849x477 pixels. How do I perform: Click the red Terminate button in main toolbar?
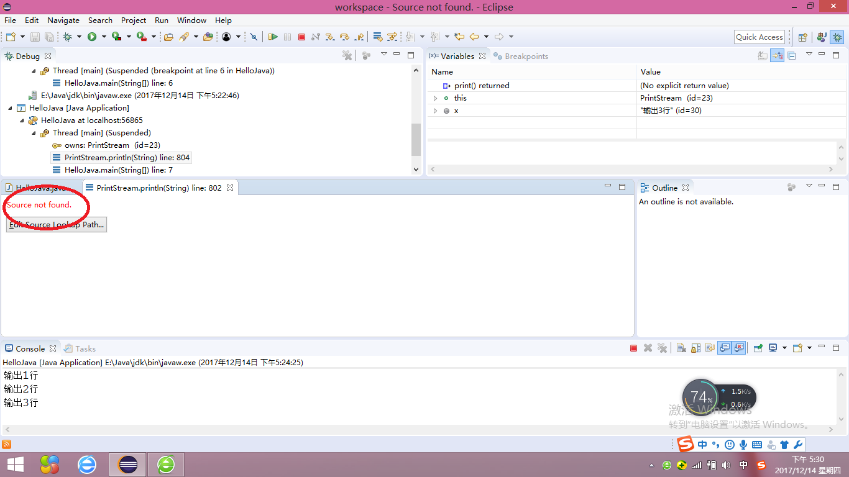[x=301, y=37]
